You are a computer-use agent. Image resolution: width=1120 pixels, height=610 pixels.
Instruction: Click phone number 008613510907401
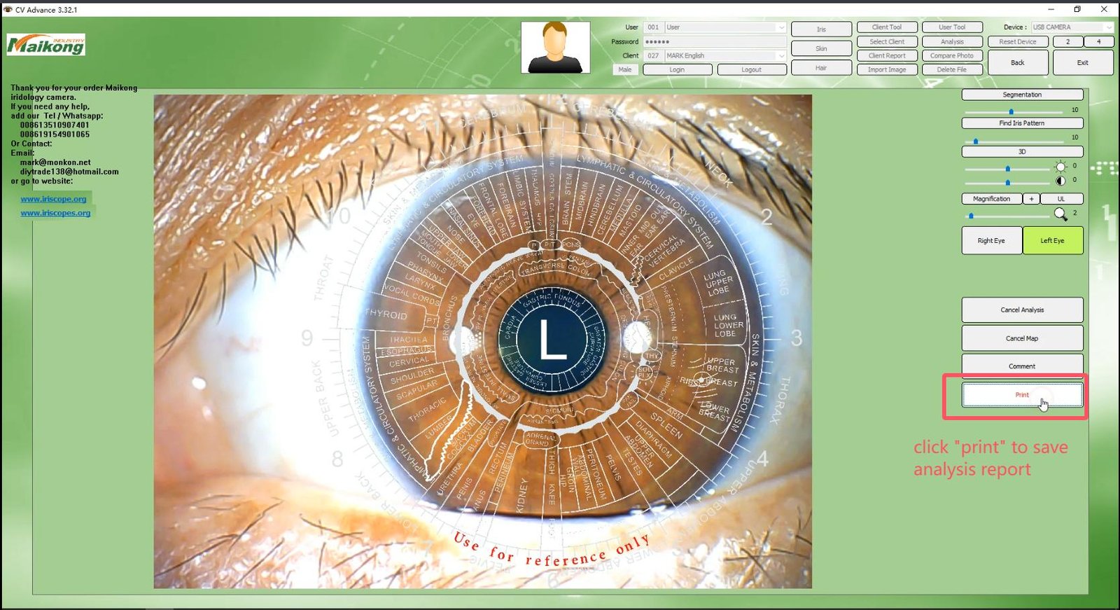55,125
